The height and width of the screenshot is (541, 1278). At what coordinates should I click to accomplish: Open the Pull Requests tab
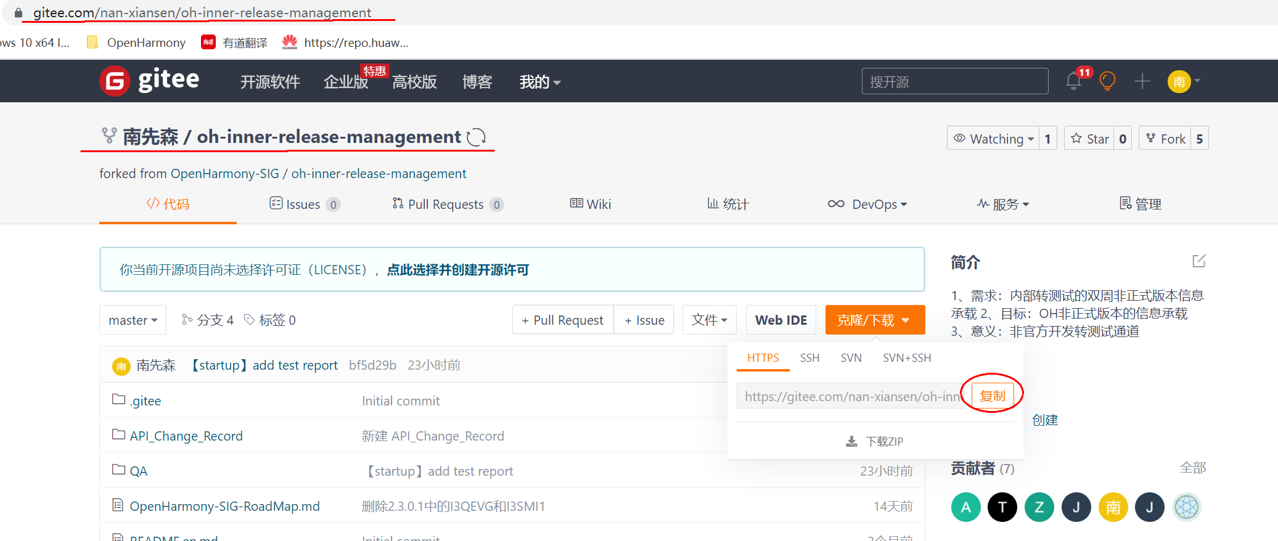coord(448,204)
